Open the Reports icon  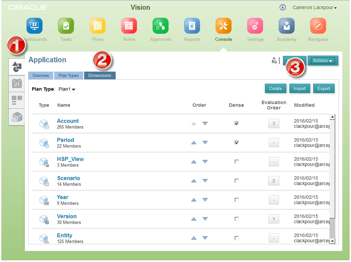coord(192,26)
